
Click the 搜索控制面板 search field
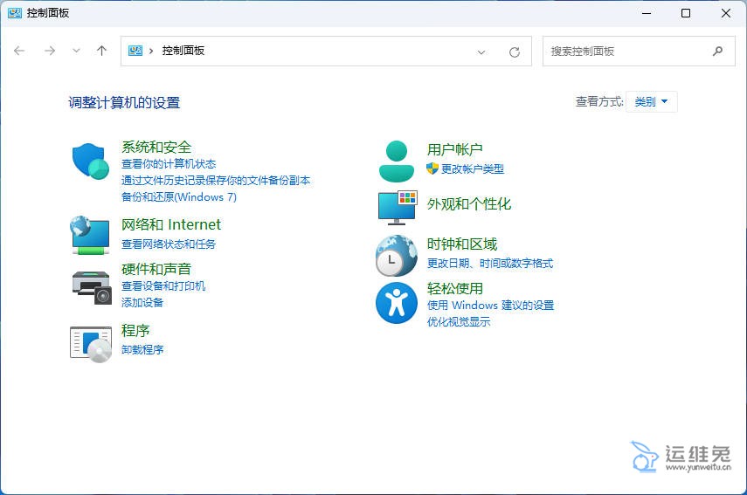tap(627, 52)
